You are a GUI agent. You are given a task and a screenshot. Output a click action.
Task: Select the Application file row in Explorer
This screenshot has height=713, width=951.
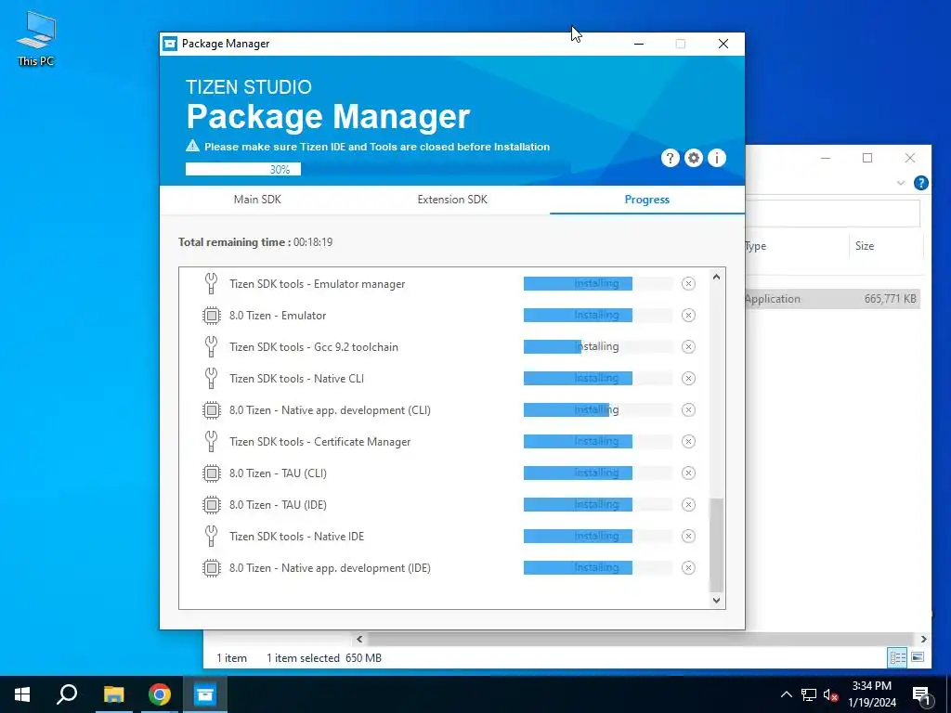(x=832, y=298)
